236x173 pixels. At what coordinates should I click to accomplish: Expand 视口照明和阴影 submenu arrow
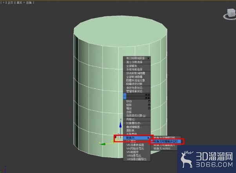point(148,58)
